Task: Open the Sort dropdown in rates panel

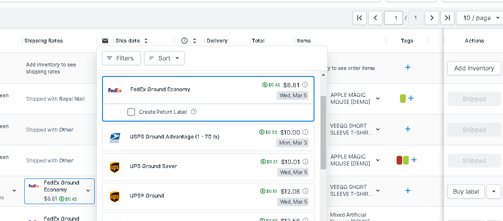Action: click(x=164, y=58)
